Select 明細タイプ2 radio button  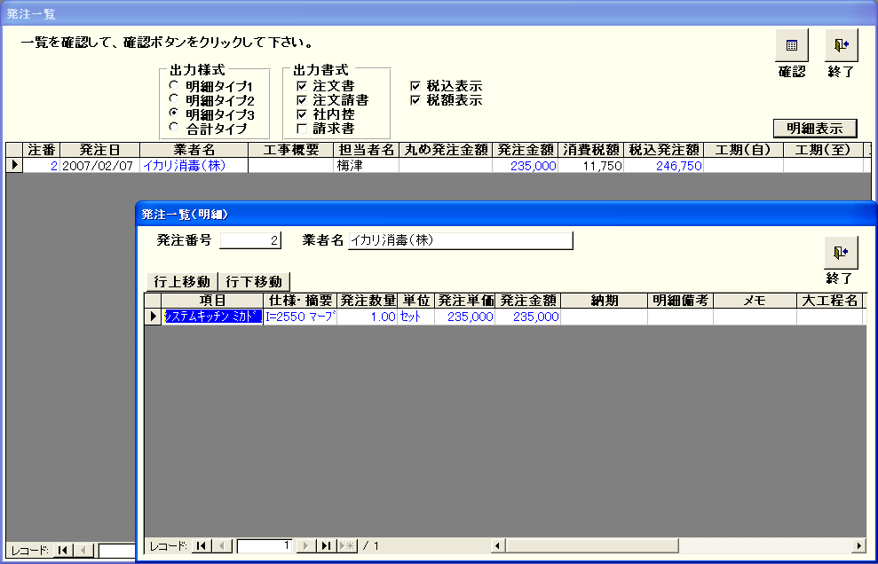tap(174, 99)
